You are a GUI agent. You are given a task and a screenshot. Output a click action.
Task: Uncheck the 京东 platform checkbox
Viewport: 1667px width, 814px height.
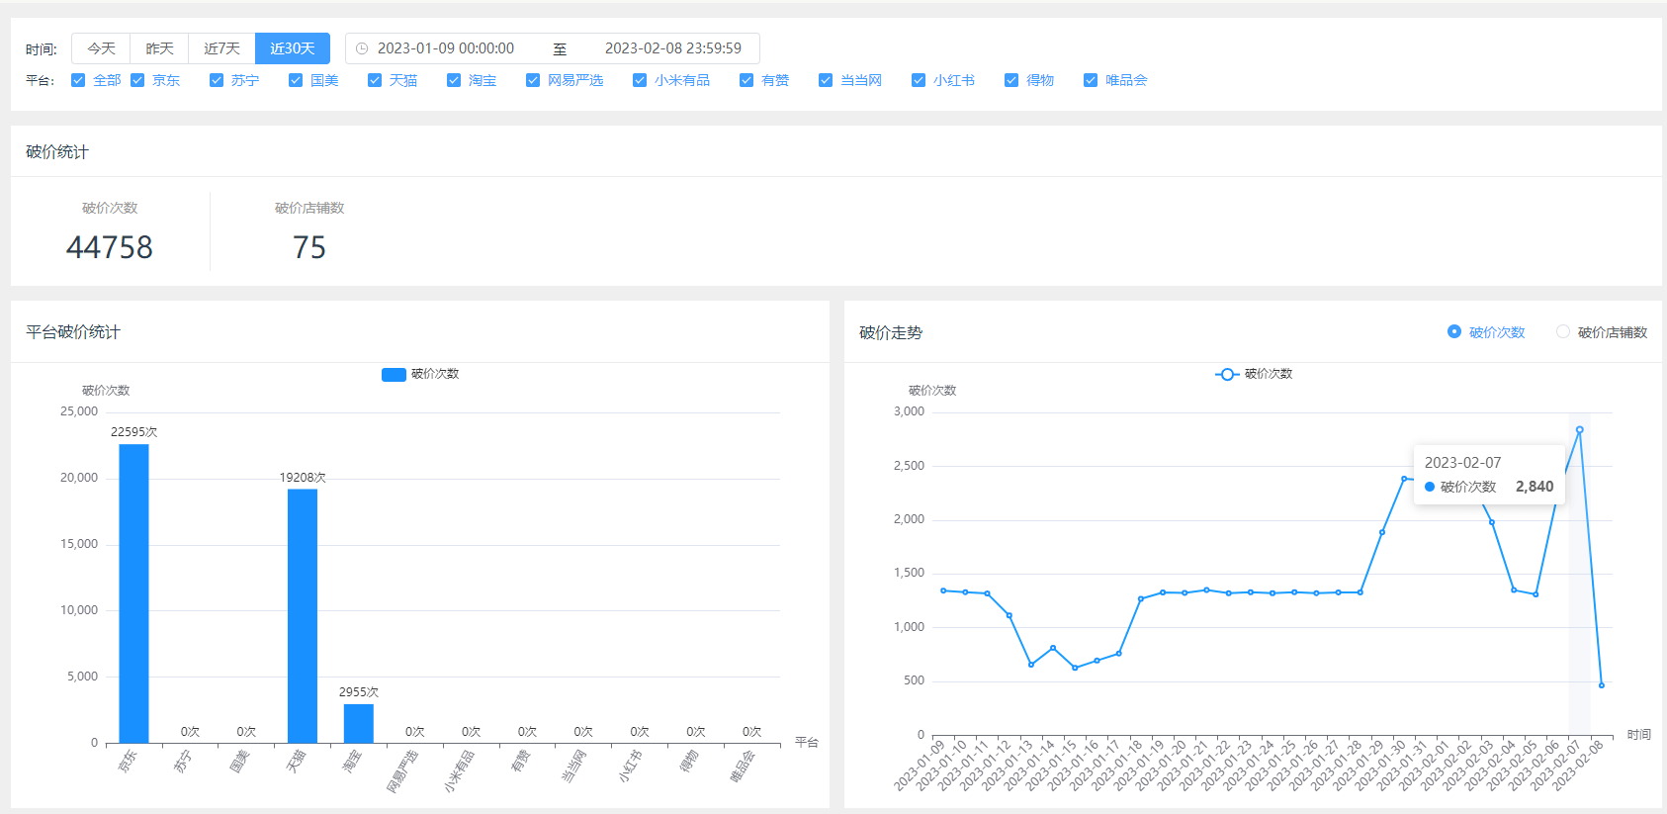137,80
